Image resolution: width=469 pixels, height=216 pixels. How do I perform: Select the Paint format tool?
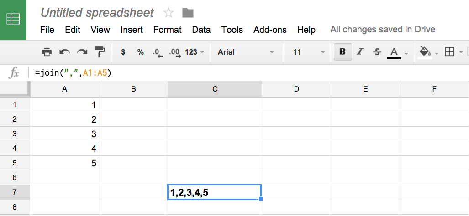coord(100,52)
